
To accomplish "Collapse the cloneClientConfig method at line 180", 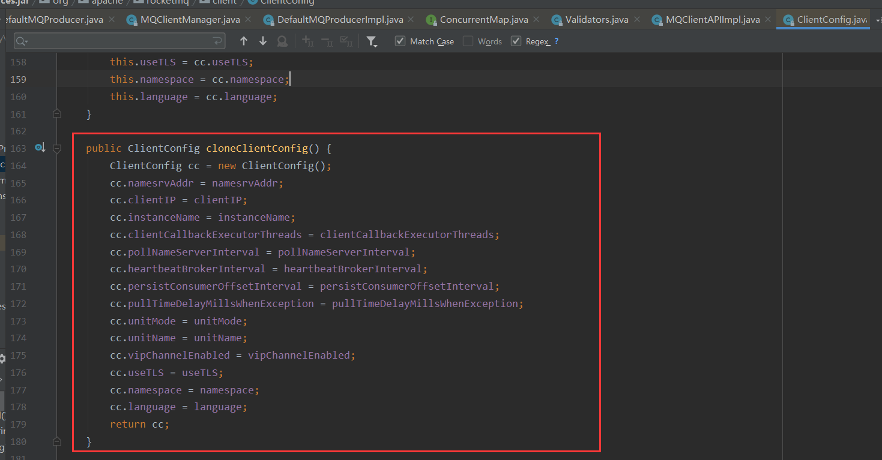I will pos(57,441).
